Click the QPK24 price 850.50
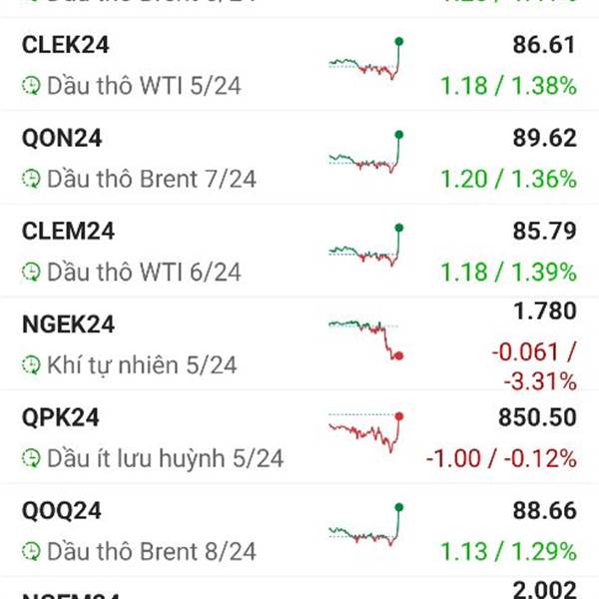The width and height of the screenshot is (599, 599). pyautogui.click(x=537, y=417)
